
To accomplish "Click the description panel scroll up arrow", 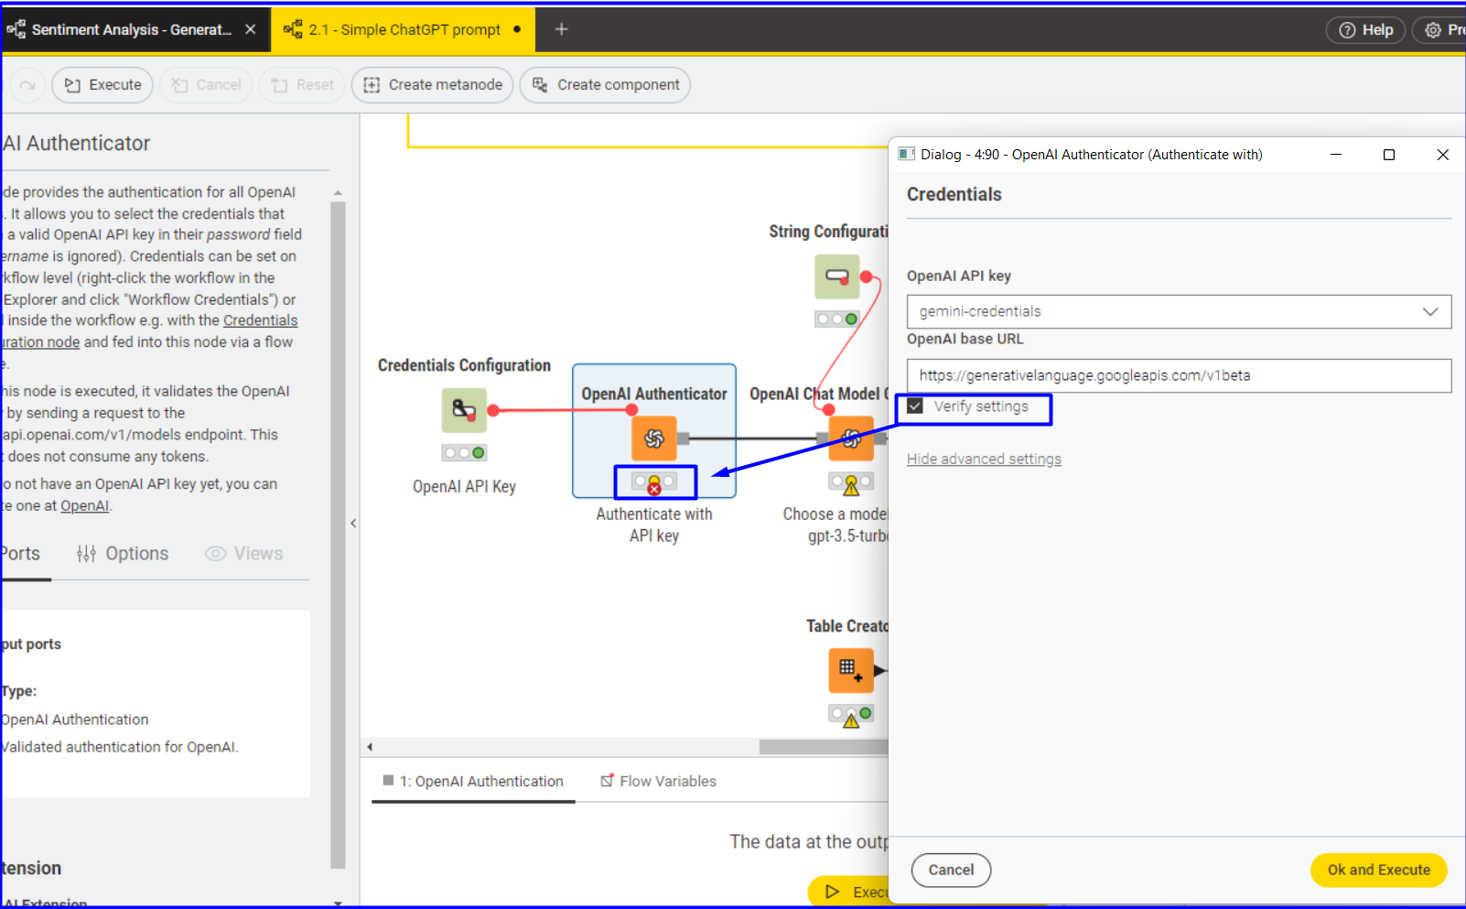I will (338, 193).
